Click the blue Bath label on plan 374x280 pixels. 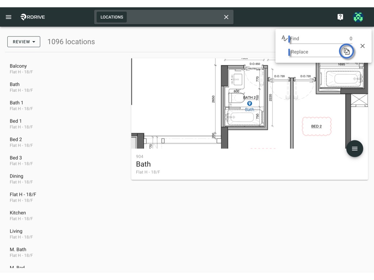pos(249,109)
